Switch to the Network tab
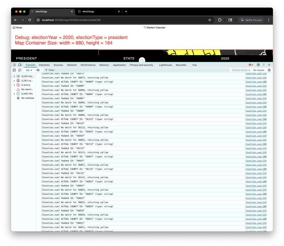This screenshot has height=246, width=284. tap(72, 65)
